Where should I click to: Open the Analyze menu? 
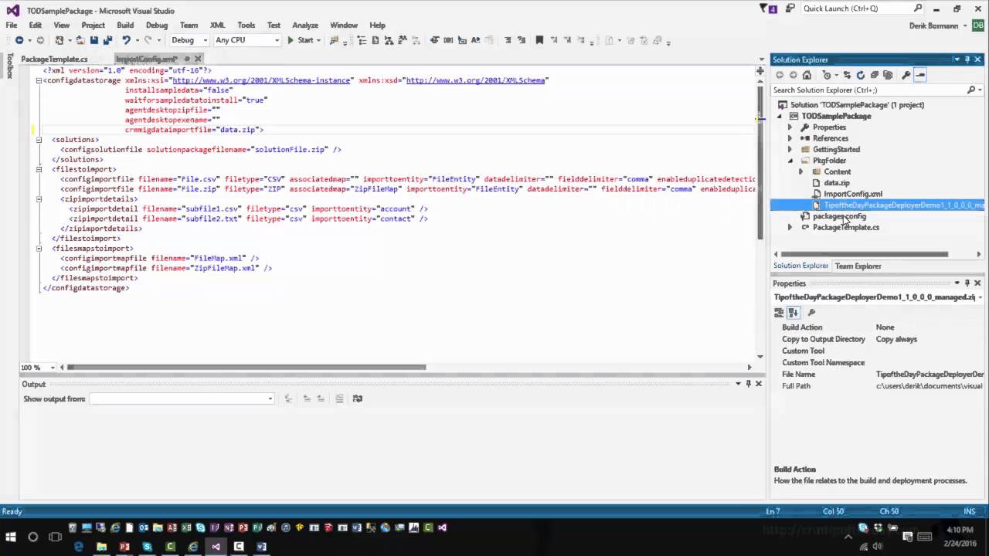click(305, 25)
